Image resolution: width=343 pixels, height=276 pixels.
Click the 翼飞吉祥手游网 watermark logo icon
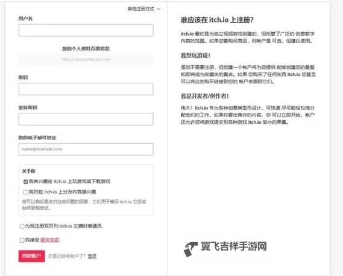click(190, 249)
